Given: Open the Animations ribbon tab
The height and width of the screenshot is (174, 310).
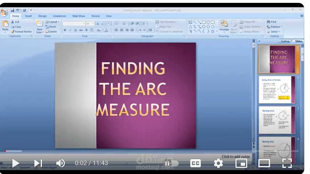Looking at the screenshot, I should [59, 16].
